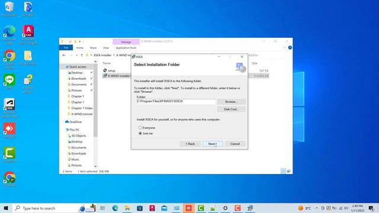Sort files by the Name column
Image resolution: width=379 pixels, height=213 pixels.
coord(107,63)
